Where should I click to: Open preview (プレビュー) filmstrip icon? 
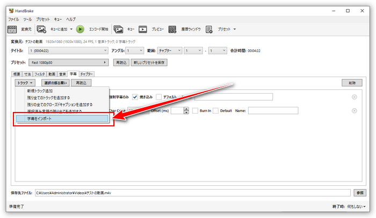[143, 29]
